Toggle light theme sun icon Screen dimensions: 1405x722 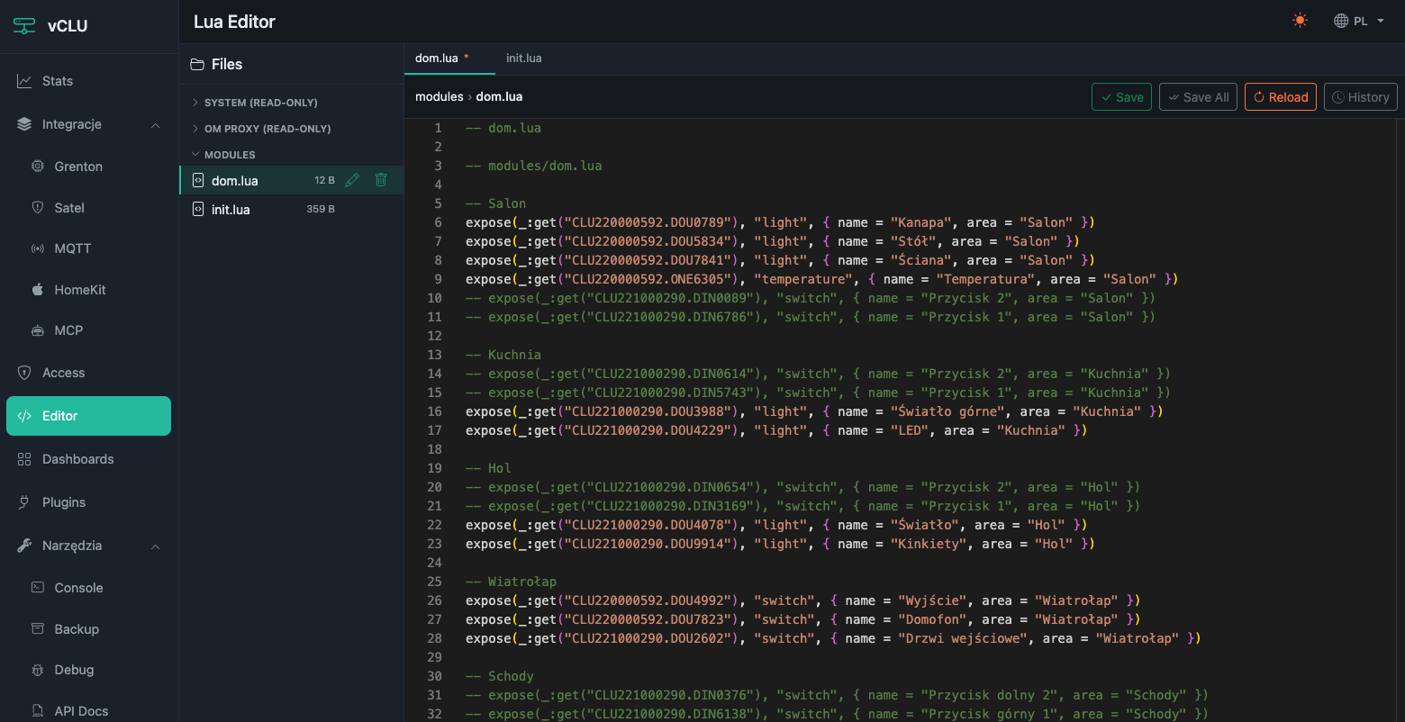click(1300, 21)
